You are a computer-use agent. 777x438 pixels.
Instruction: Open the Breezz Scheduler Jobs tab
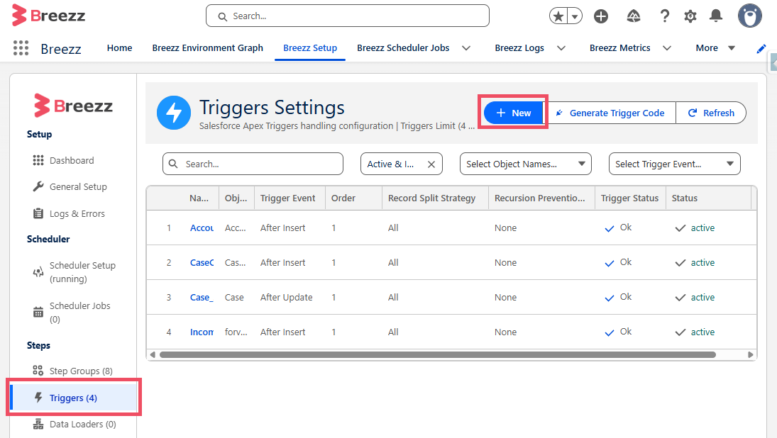[x=403, y=48]
